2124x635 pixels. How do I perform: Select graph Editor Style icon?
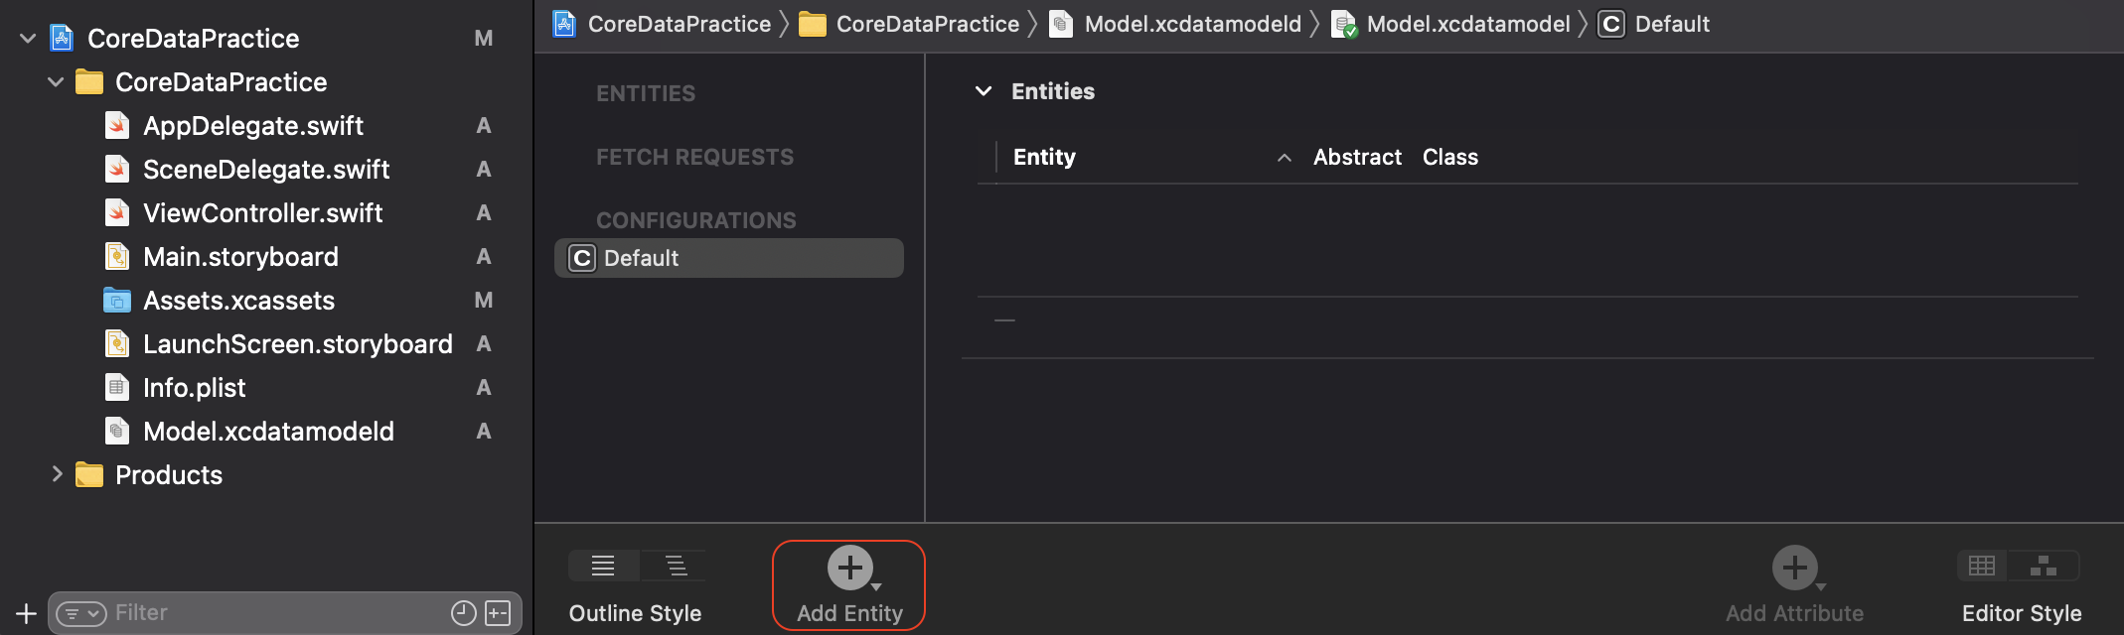pos(2044,566)
